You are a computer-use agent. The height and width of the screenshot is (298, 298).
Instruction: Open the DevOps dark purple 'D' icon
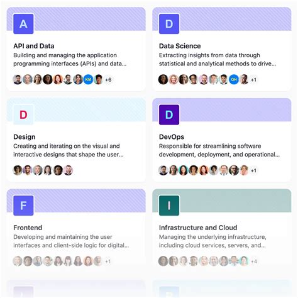coord(169,114)
